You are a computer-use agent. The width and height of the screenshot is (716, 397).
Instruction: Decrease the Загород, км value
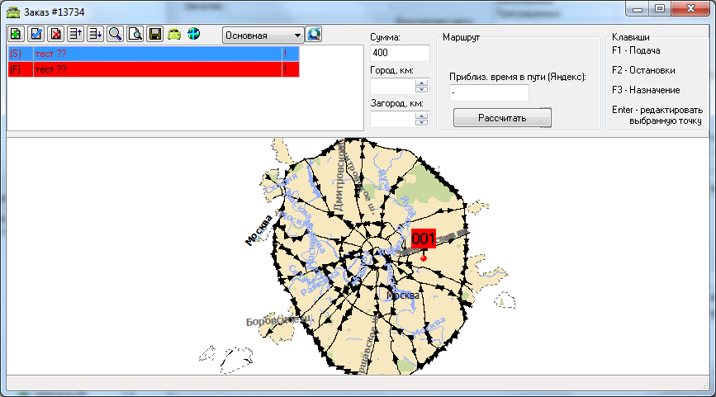tap(422, 123)
